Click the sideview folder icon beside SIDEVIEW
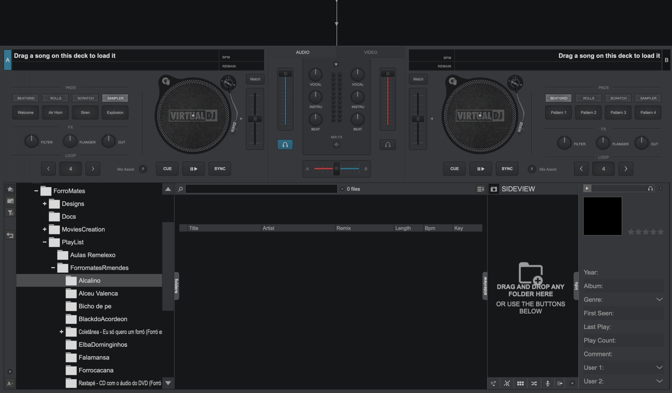672x393 pixels. click(494, 189)
